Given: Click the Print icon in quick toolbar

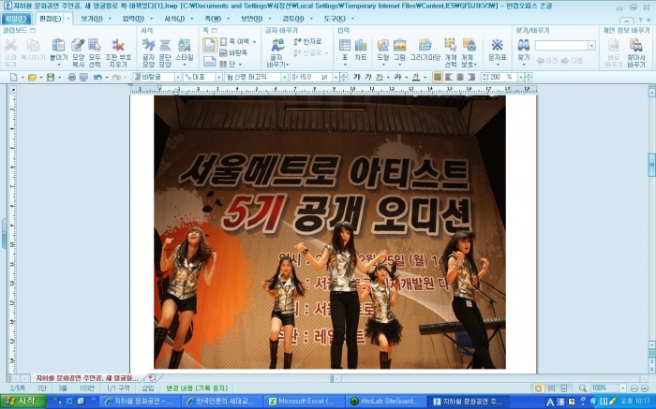Looking at the screenshot, I should 72,78.
